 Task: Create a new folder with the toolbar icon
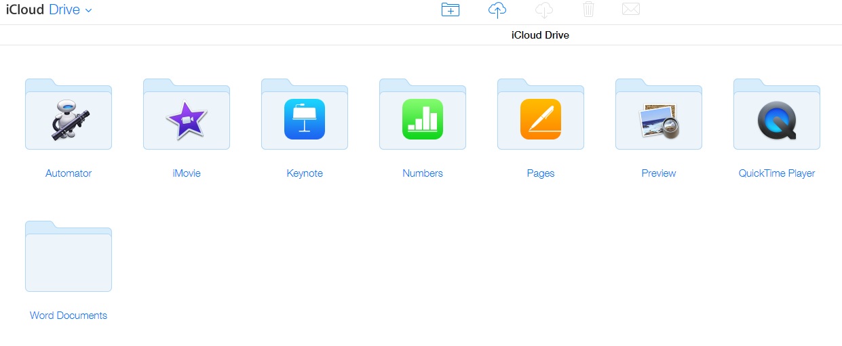[451, 9]
